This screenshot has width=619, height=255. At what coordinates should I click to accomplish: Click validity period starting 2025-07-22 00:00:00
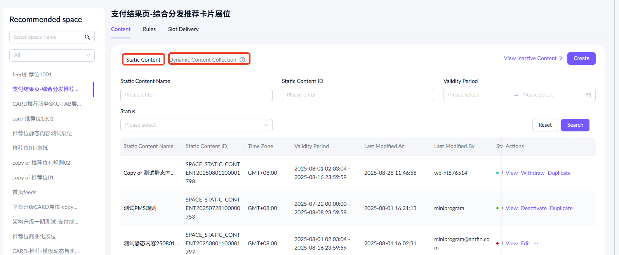[x=322, y=208]
